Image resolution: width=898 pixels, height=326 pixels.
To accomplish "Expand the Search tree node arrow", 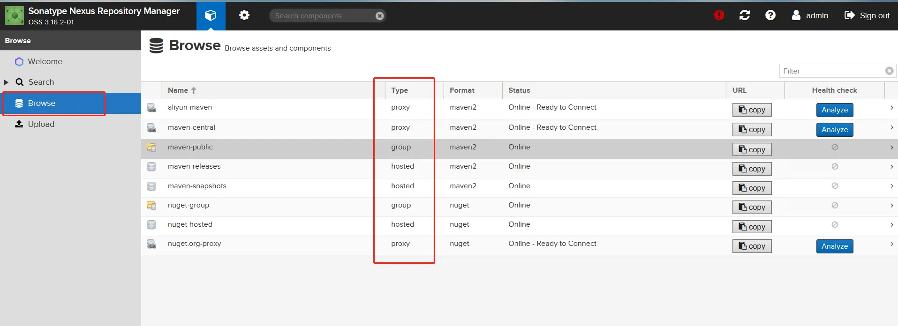I will pos(7,82).
